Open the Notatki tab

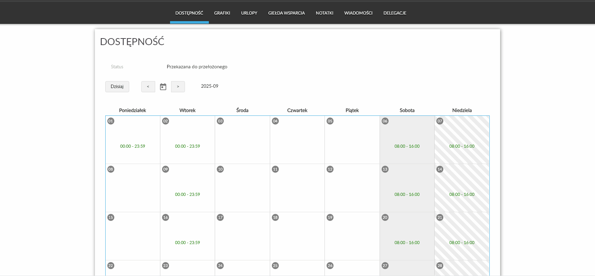pos(325,13)
